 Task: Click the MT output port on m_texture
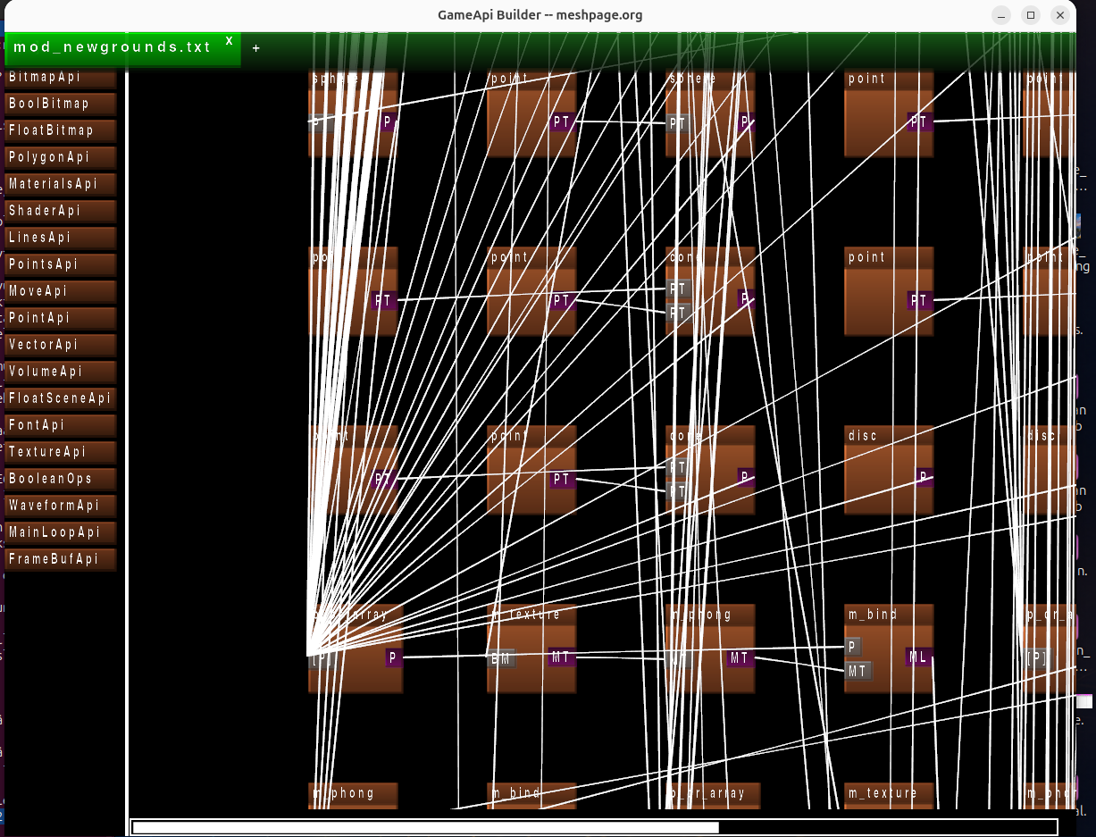pyautogui.click(x=562, y=657)
